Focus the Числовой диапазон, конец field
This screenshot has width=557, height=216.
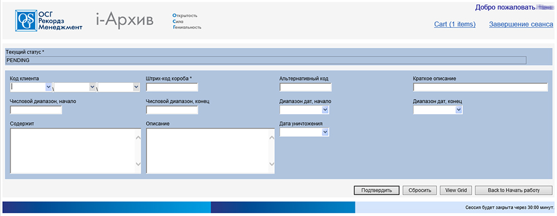[x=172, y=110]
